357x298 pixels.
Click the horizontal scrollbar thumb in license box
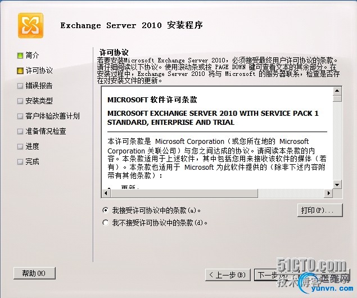(184, 193)
